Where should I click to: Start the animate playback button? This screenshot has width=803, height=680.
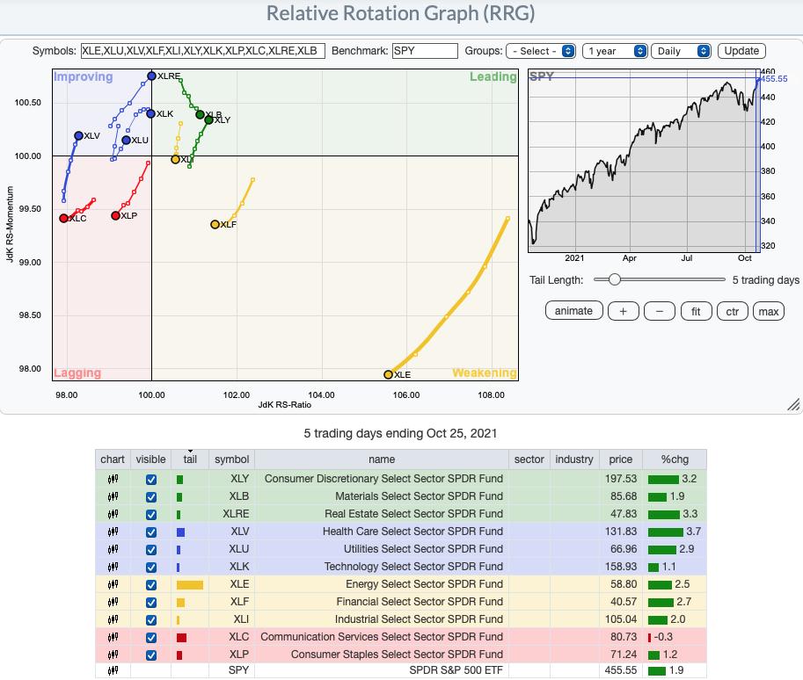click(573, 311)
